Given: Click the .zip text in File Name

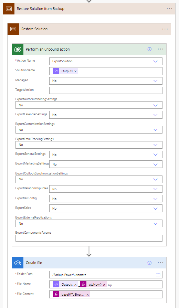Looking at the screenshot, I should 109,285.
